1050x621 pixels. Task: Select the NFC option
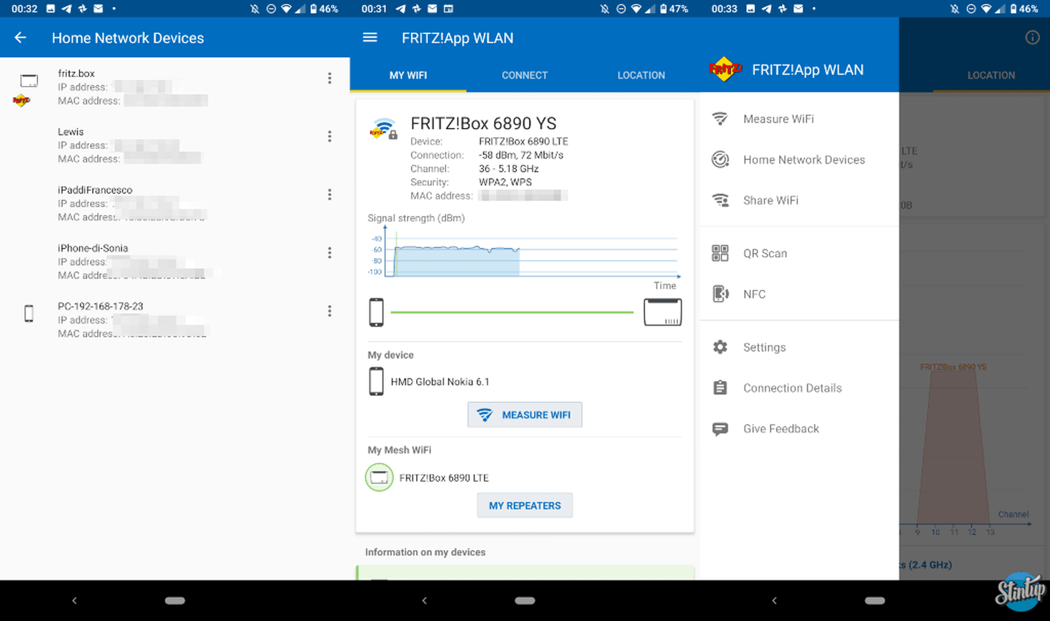755,294
